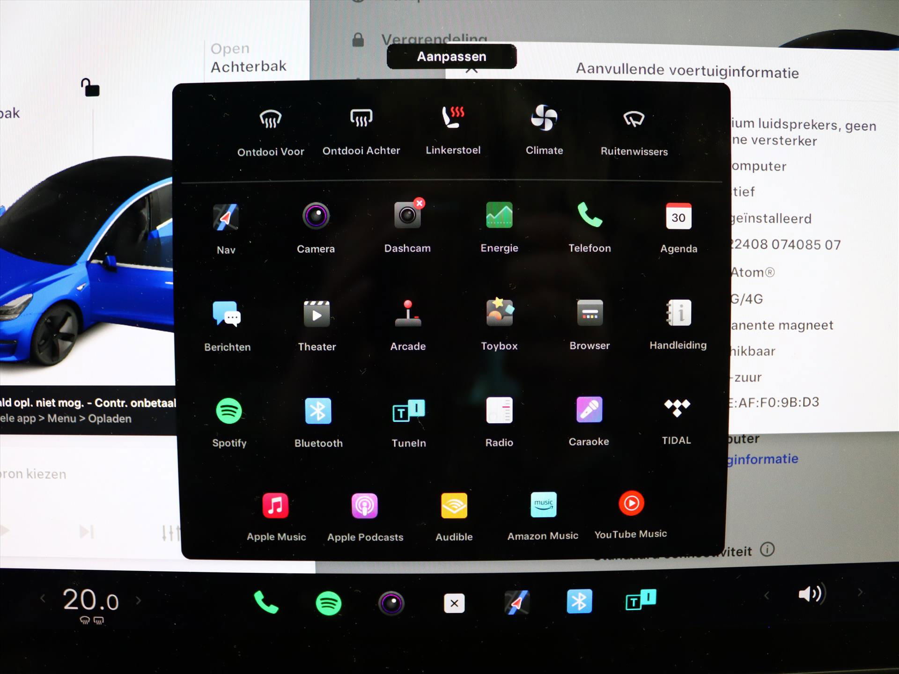
Task: Launch the Caraoke app
Action: coord(589,421)
